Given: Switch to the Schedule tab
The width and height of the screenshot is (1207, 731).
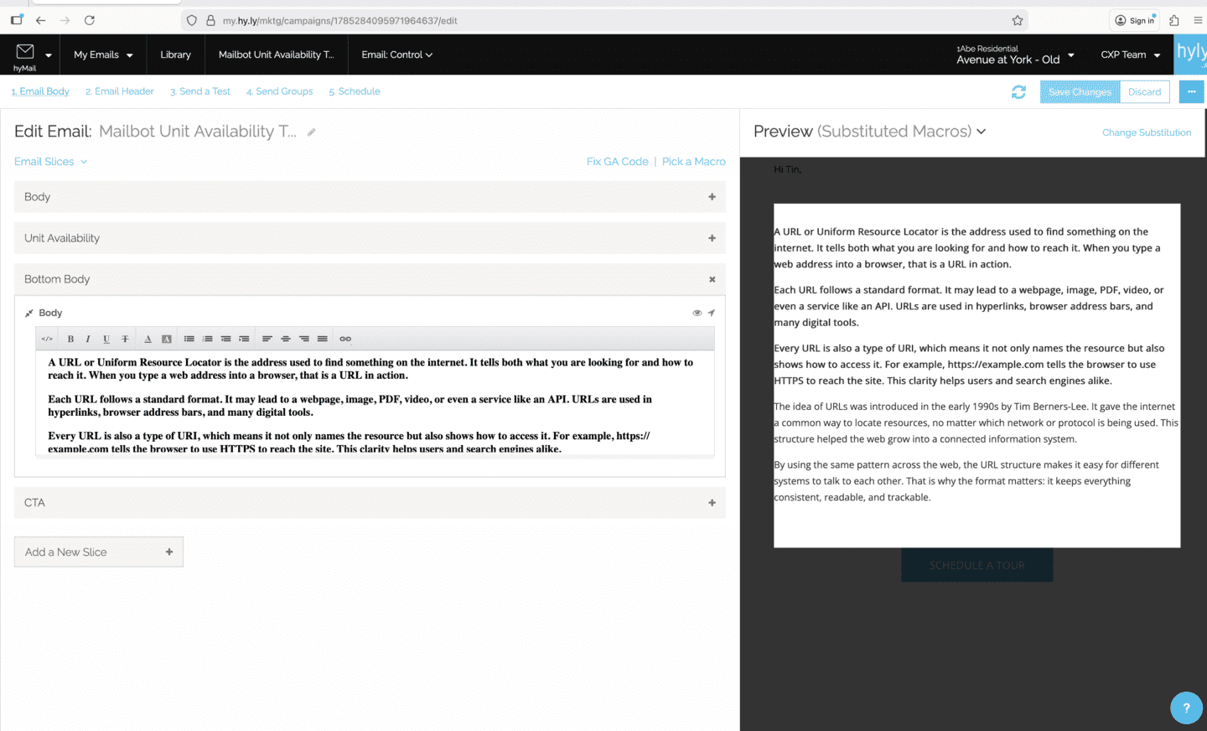Looking at the screenshot, I should pos(355,91).
